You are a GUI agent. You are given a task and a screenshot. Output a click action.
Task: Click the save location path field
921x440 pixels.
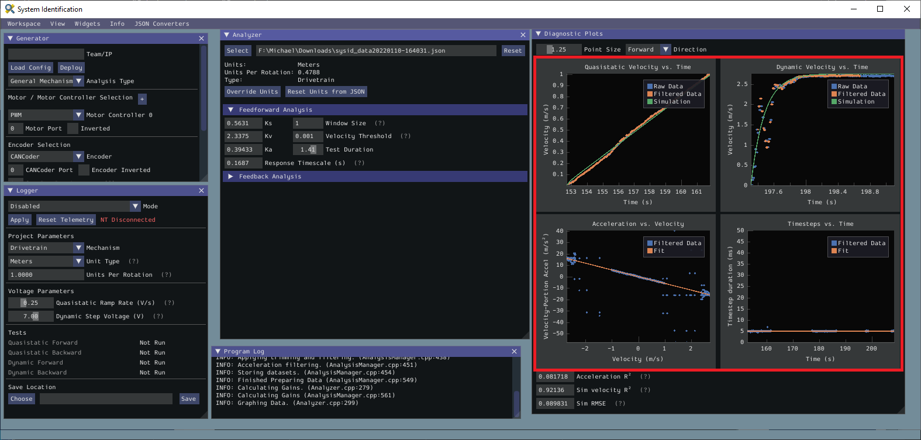coord(106,399)
